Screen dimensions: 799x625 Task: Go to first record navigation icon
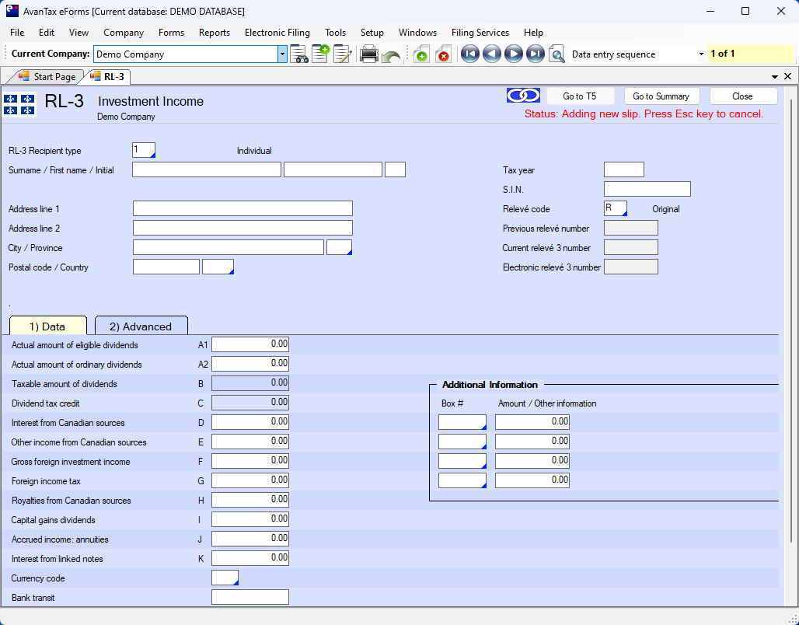469,54
